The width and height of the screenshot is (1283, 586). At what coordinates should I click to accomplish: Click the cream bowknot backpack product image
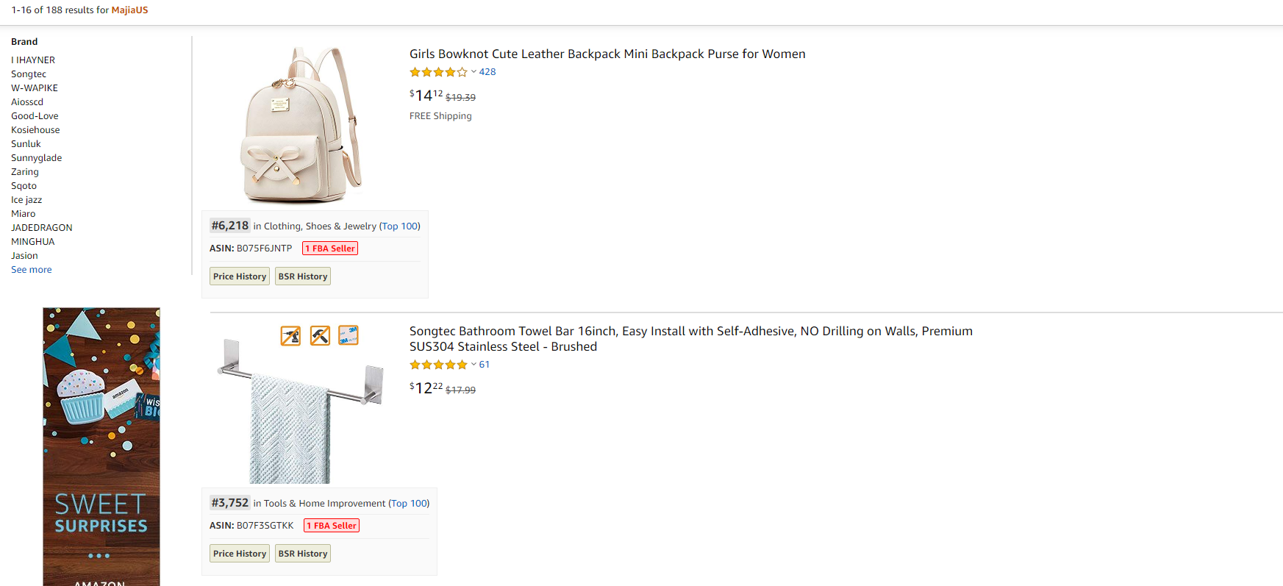click(302, 125)
